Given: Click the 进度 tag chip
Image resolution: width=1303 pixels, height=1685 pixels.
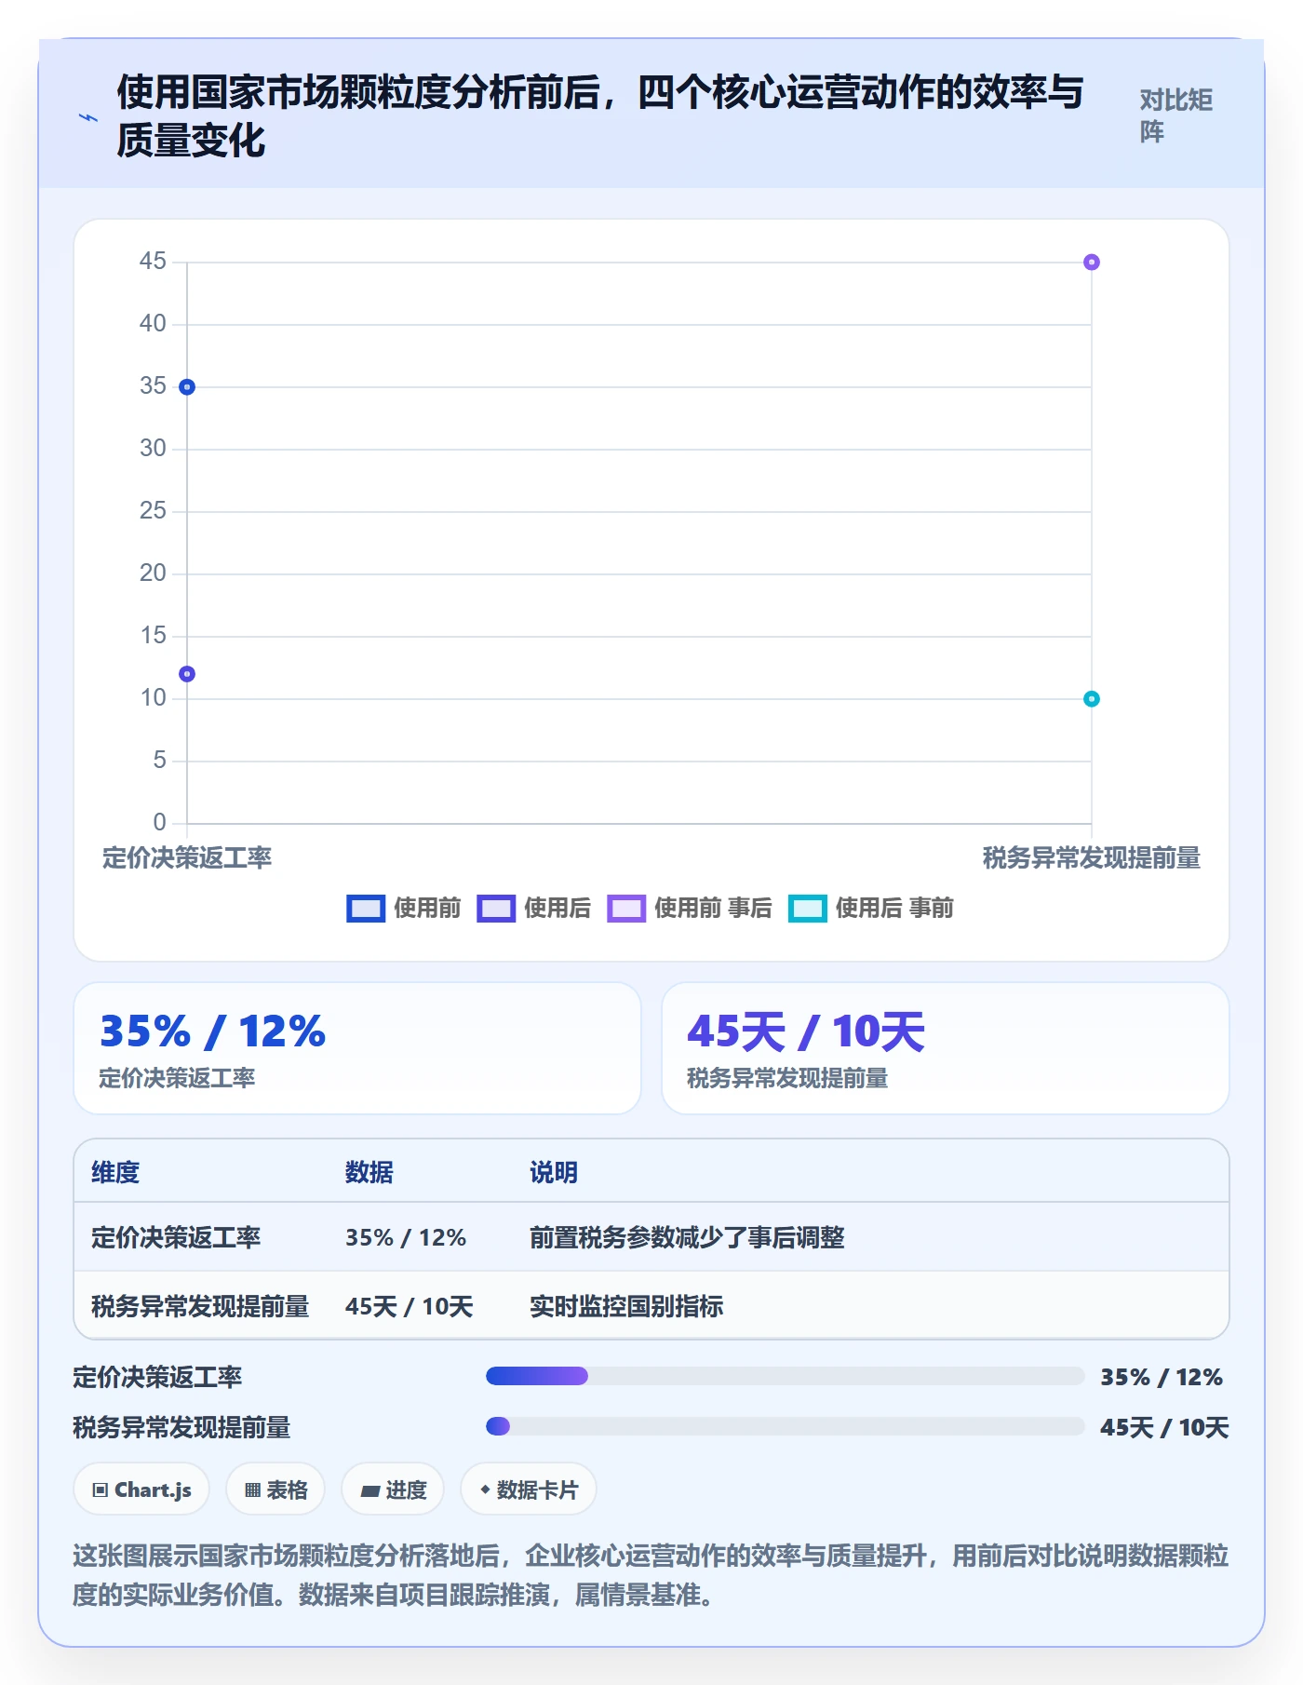Looking at the screenshot, I should point(393,1490).
